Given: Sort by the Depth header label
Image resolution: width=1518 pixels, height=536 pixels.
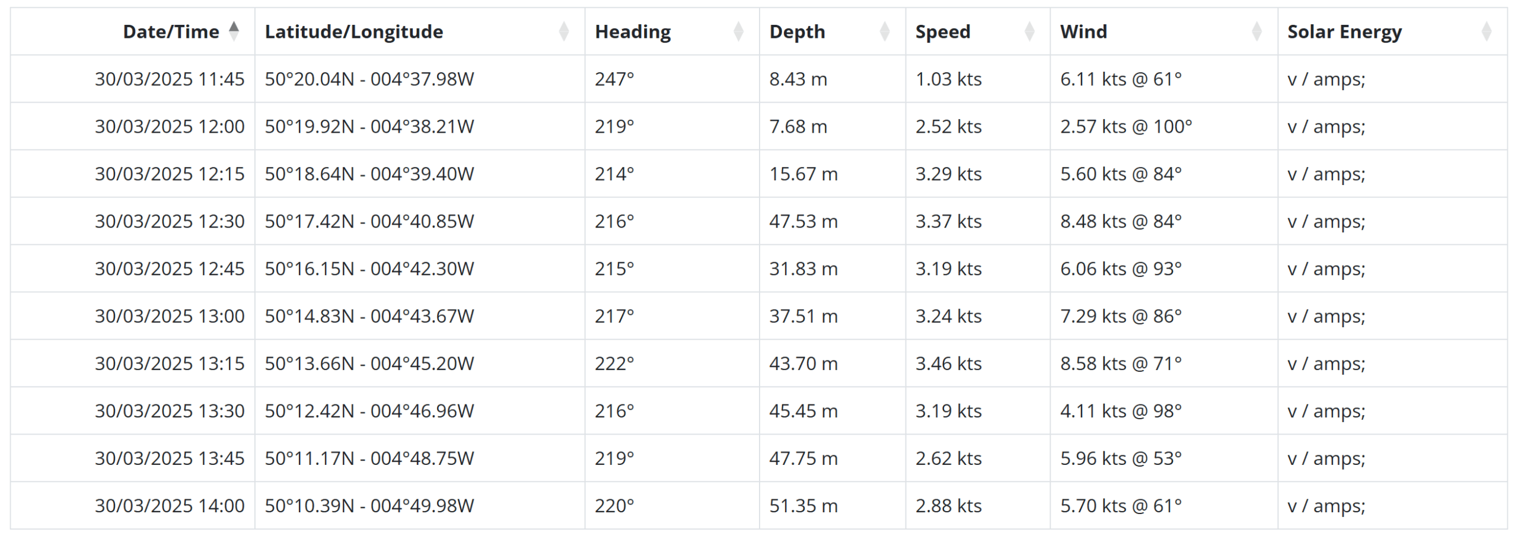Looking at the screenshot, I should pos(797,31).
